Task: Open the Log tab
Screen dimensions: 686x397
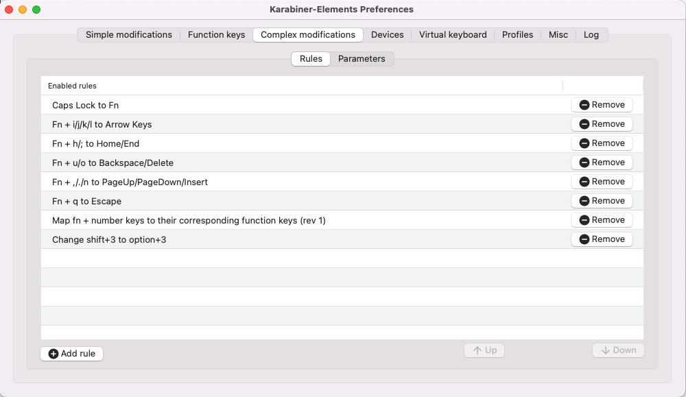Action: click(x=591, y=34)
